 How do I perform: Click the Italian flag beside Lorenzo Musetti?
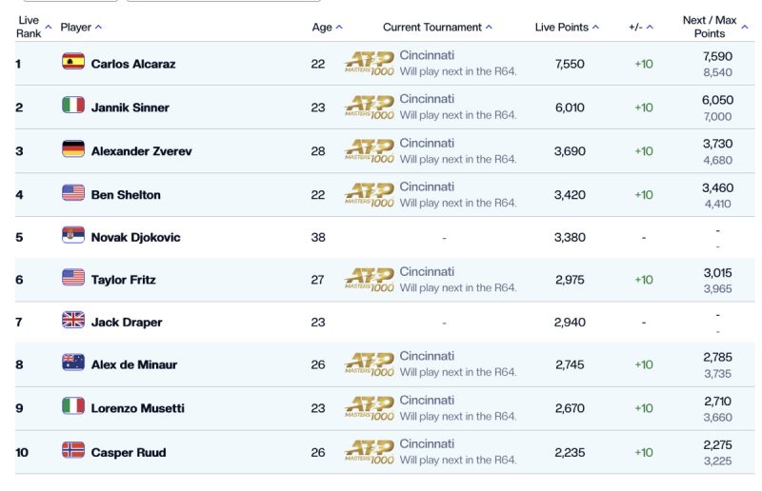73,406
